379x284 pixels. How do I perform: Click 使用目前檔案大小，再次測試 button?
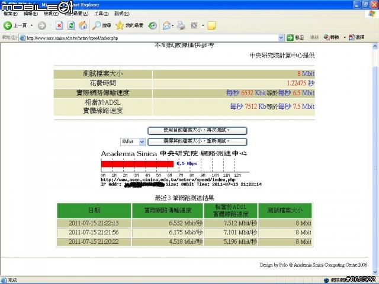click(197, 131)
